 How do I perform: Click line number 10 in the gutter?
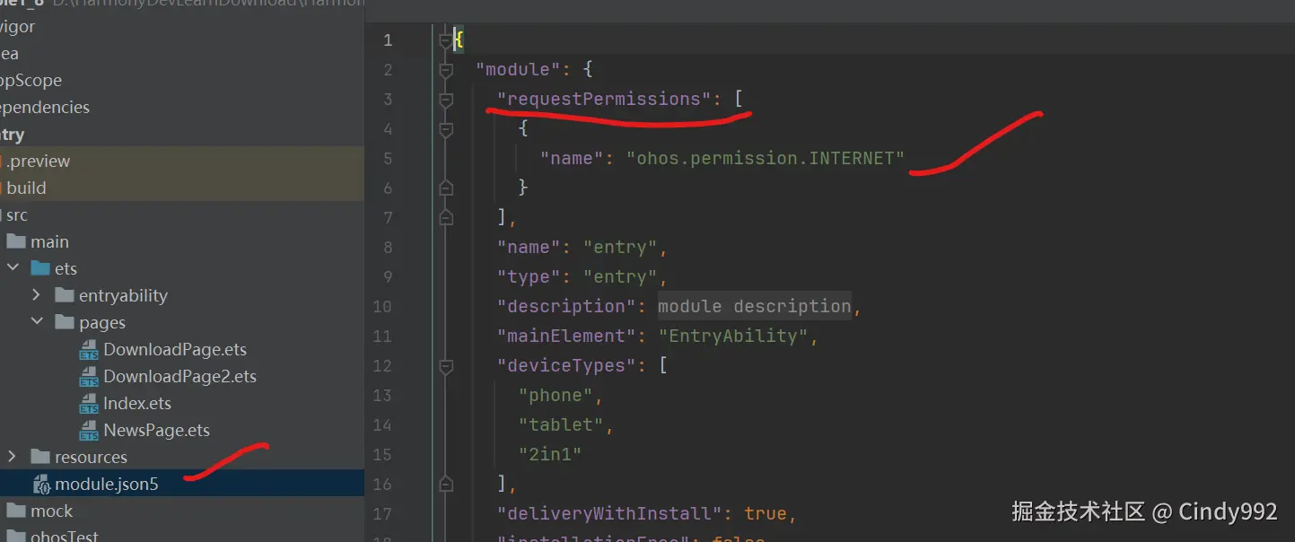point(382,307)
